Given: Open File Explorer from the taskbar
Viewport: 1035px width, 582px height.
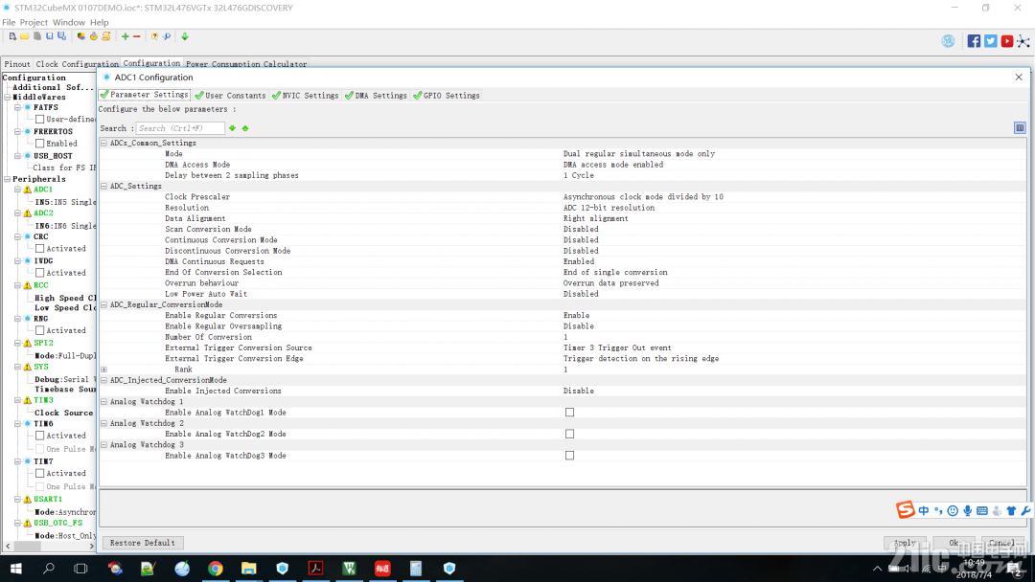Looking at the screenshot, I should click(x=249, y=569).
